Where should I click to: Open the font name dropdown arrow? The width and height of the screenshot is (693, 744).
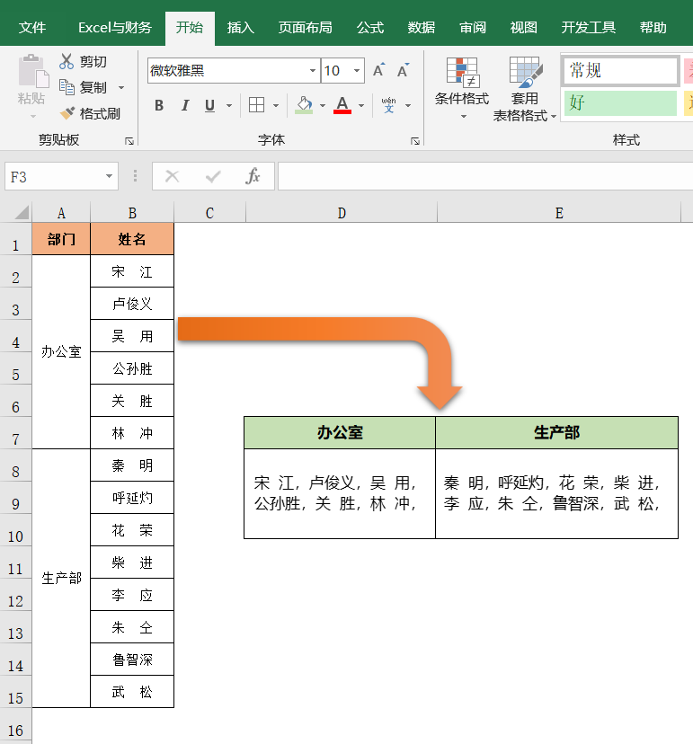[x=312, y=71]
